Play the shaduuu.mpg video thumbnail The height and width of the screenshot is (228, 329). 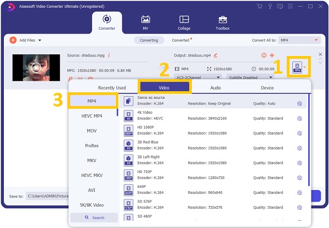coord(36,68)
